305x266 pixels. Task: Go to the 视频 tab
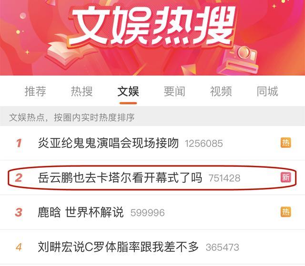tap(221, 91)
